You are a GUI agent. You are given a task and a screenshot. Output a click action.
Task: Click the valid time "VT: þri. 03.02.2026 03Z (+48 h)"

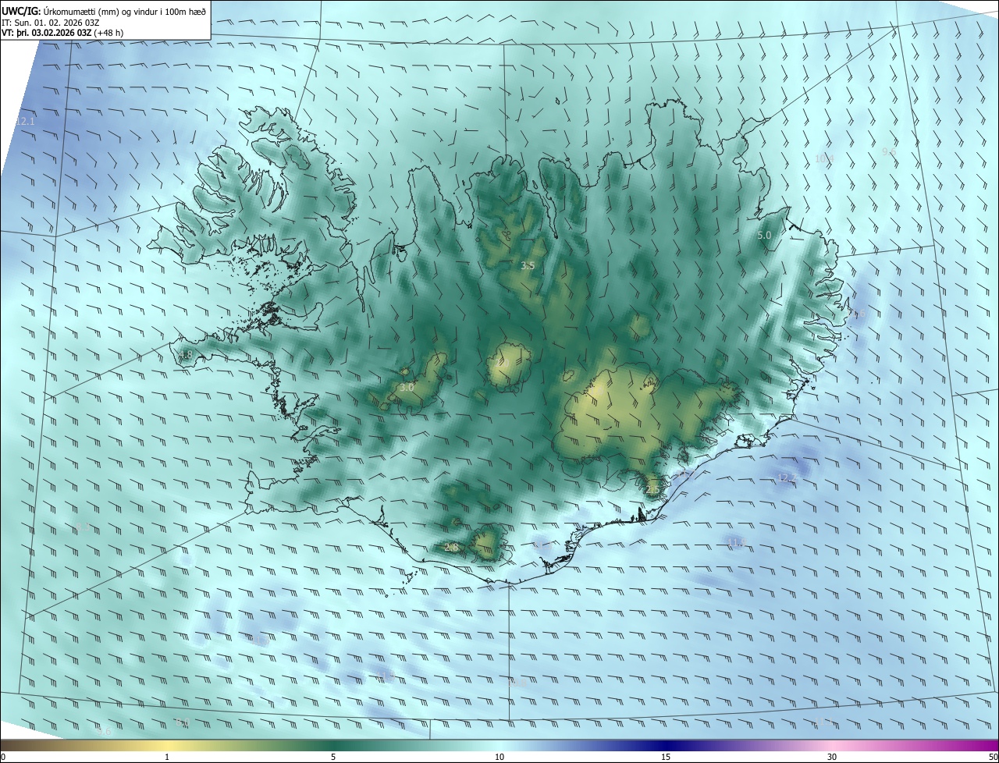62,32
